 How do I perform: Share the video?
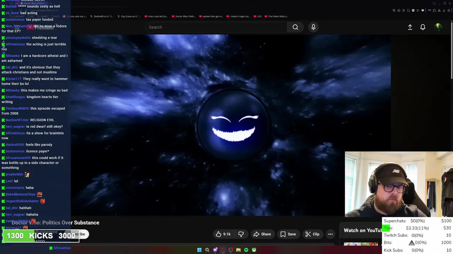coord(262,234)
